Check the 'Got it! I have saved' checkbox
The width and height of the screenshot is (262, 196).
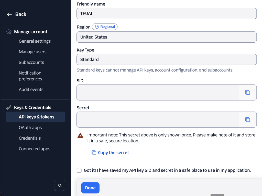pos(79,170)
